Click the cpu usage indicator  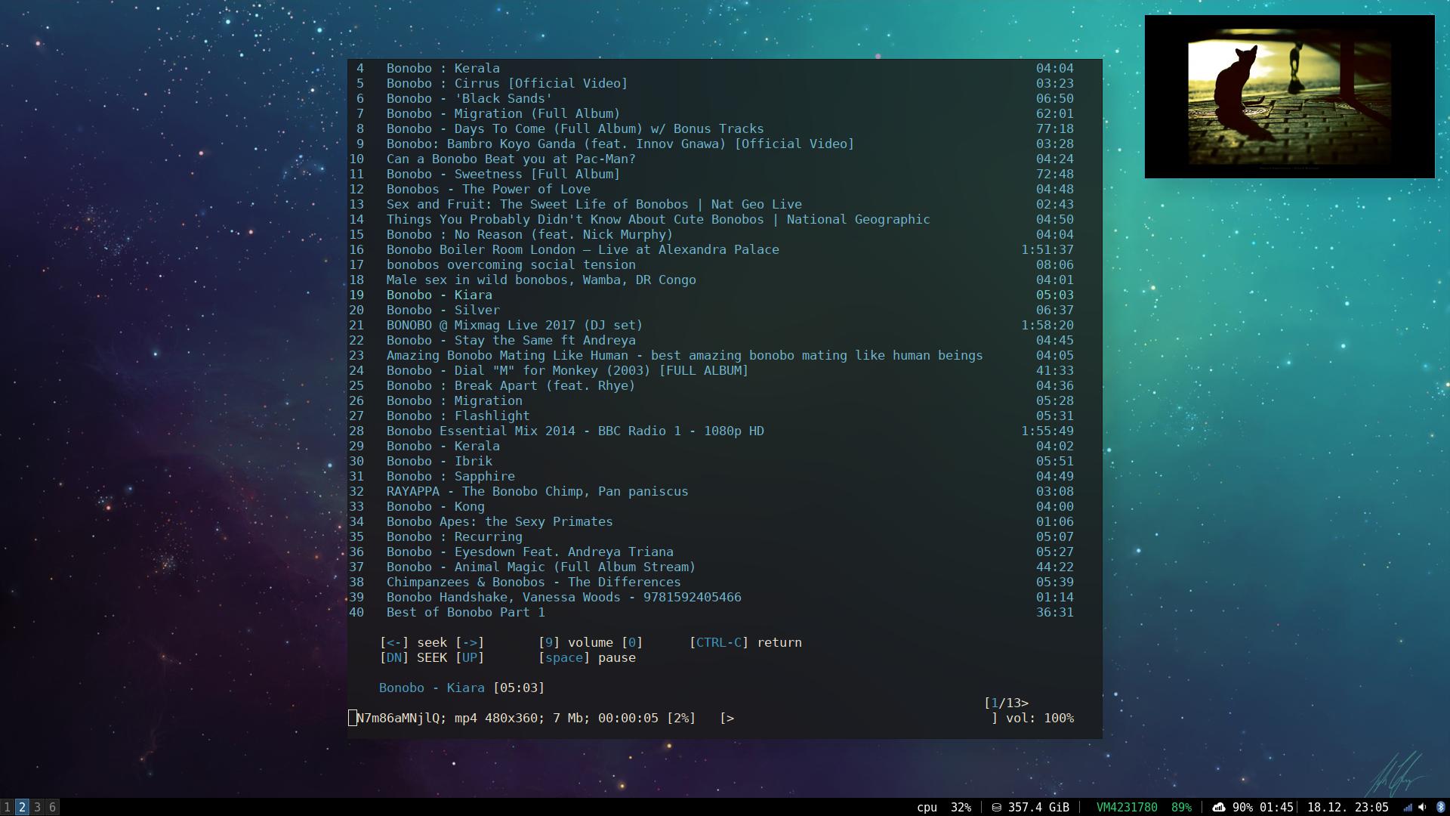click(943, 807)
